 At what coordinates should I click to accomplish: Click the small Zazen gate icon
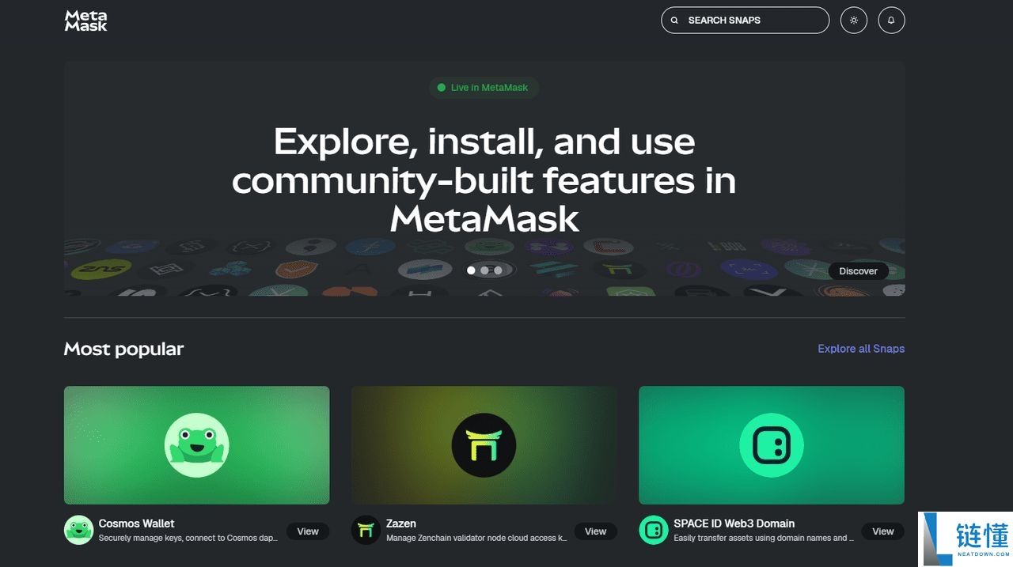pos(366,530)
